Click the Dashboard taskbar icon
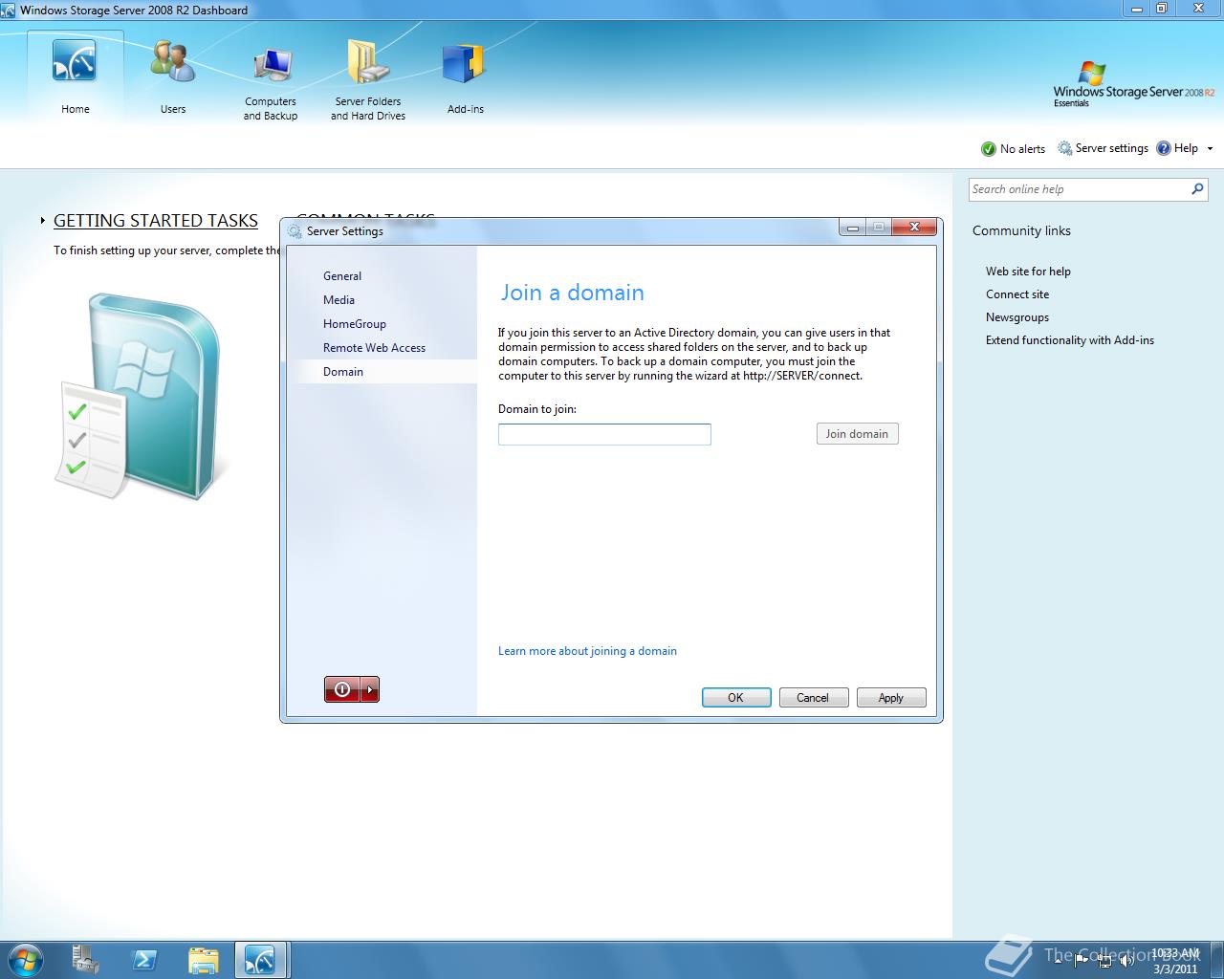The image size is (1224, 979). click(260, 960)
